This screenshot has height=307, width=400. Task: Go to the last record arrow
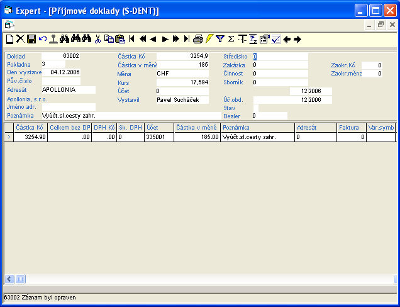[x=187, y=39]
